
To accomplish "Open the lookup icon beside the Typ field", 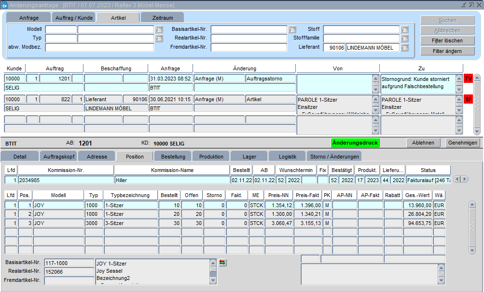I will click(x=159, y=38).
